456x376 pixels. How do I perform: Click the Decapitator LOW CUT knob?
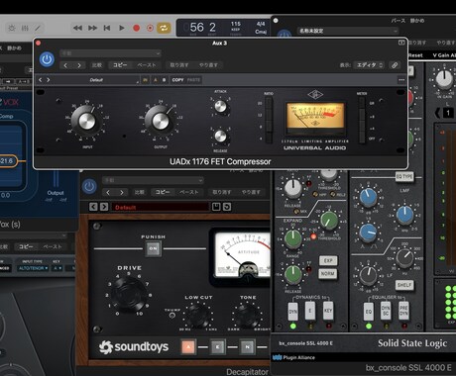click(x=198, y=315)
